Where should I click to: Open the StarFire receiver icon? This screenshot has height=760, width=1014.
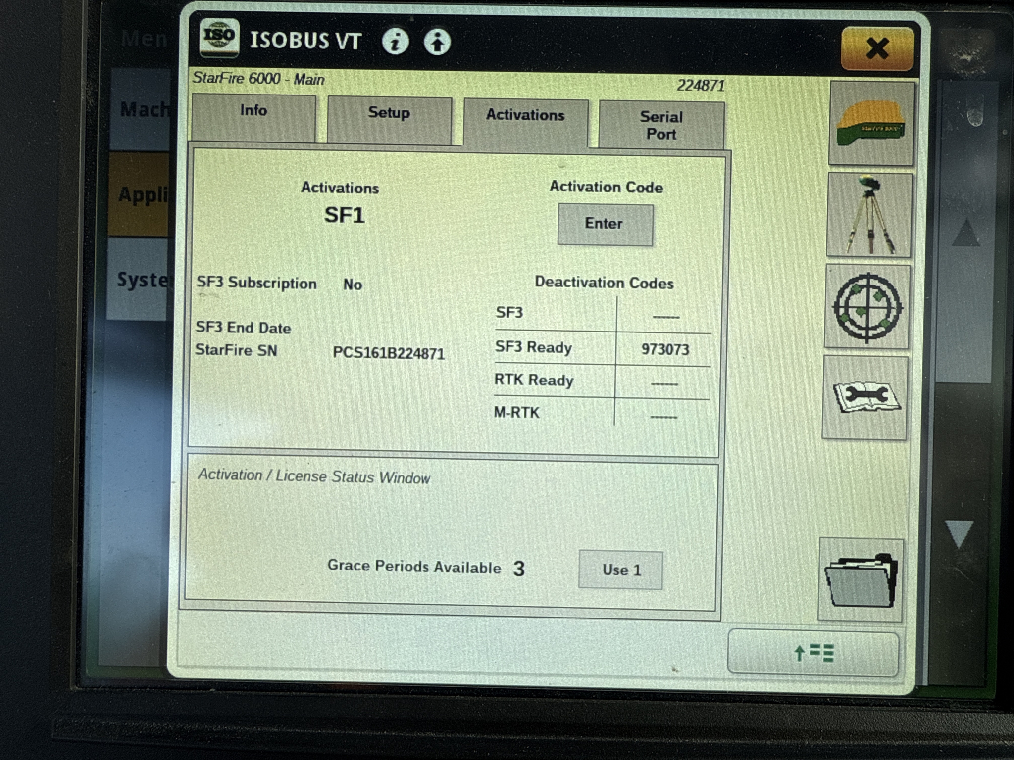coord(871,123)
